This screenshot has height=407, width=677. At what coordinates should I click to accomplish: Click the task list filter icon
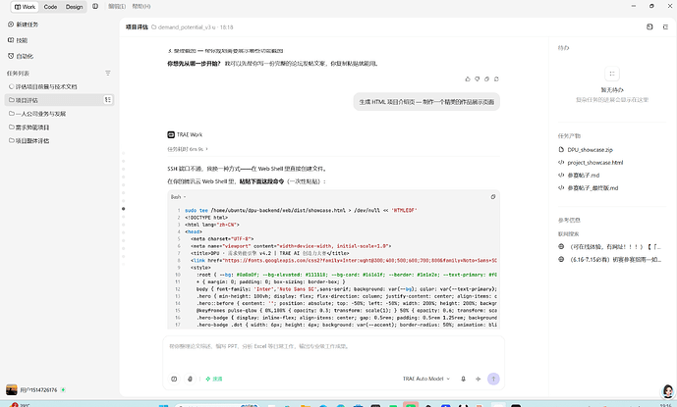(108, 74)
